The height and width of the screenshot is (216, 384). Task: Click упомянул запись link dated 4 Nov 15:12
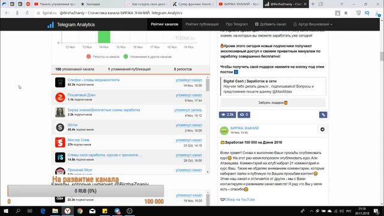click(188, 110)
